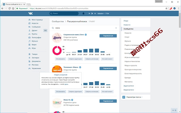Open Новости in the left sidebar
This screenshot has width=181, height=113.
pyautogui.click(x=35, y=23)
